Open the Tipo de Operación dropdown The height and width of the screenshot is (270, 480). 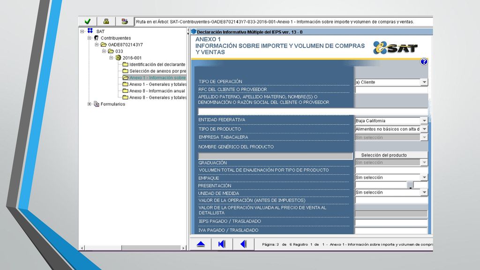tap(424, 82)
